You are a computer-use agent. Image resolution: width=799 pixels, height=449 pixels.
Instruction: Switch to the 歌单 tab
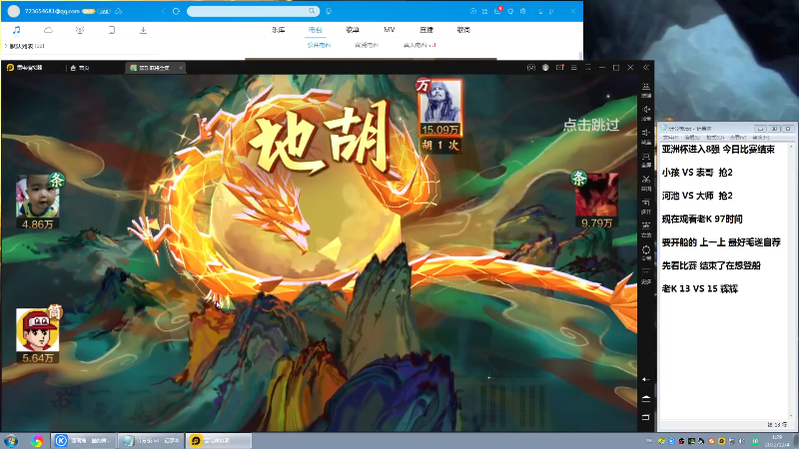point(353,30)
